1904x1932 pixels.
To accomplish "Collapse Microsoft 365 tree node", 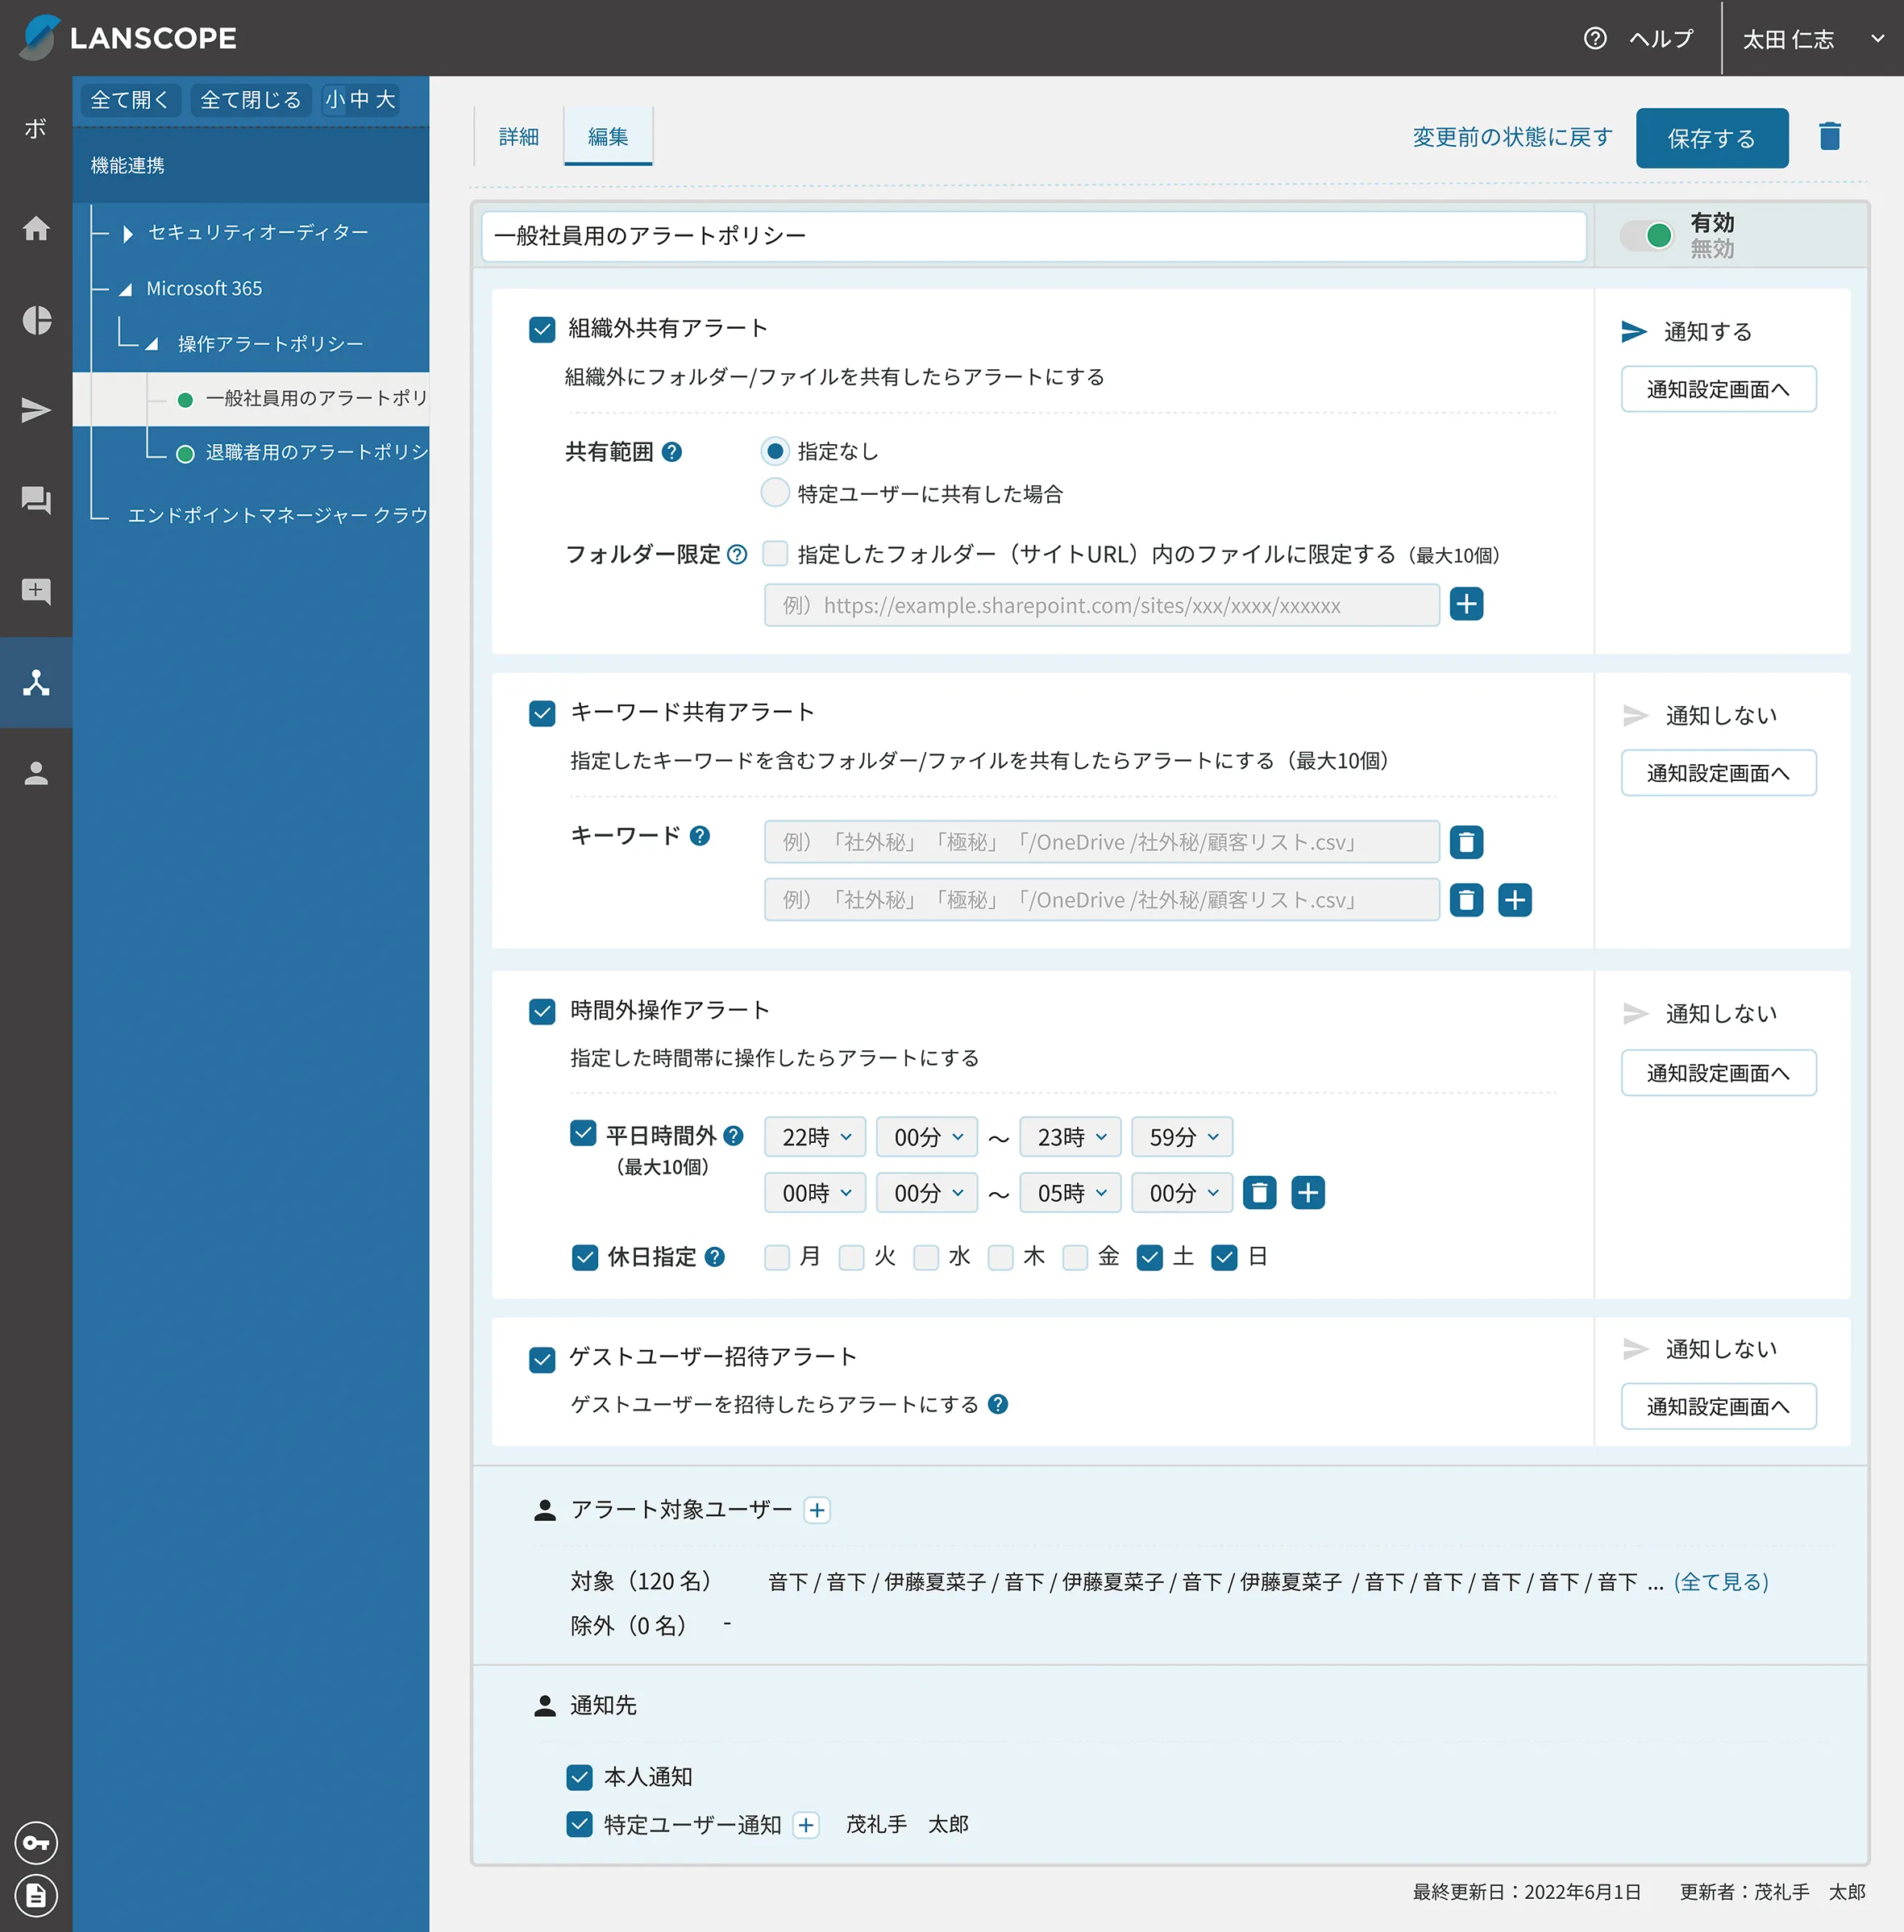I will [125, 289].
